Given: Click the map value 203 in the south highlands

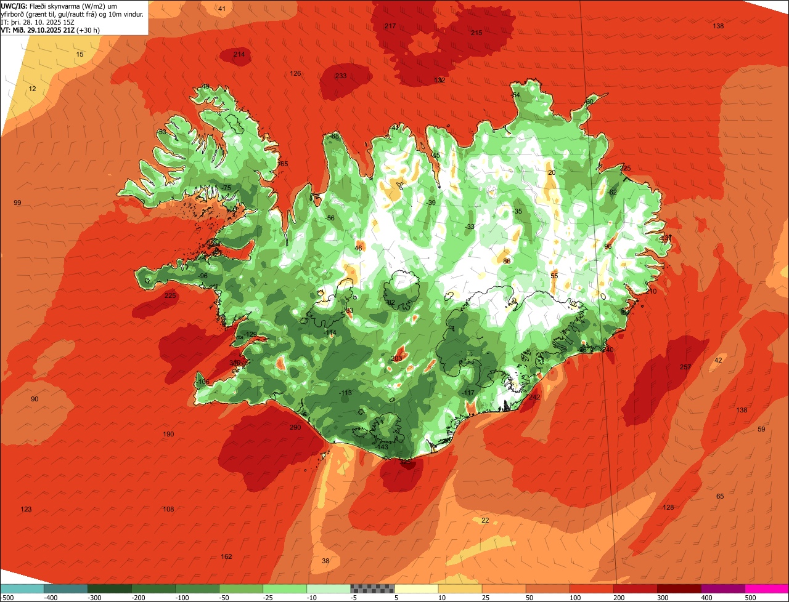Looking at the screenshot, I should pos(397,358).
